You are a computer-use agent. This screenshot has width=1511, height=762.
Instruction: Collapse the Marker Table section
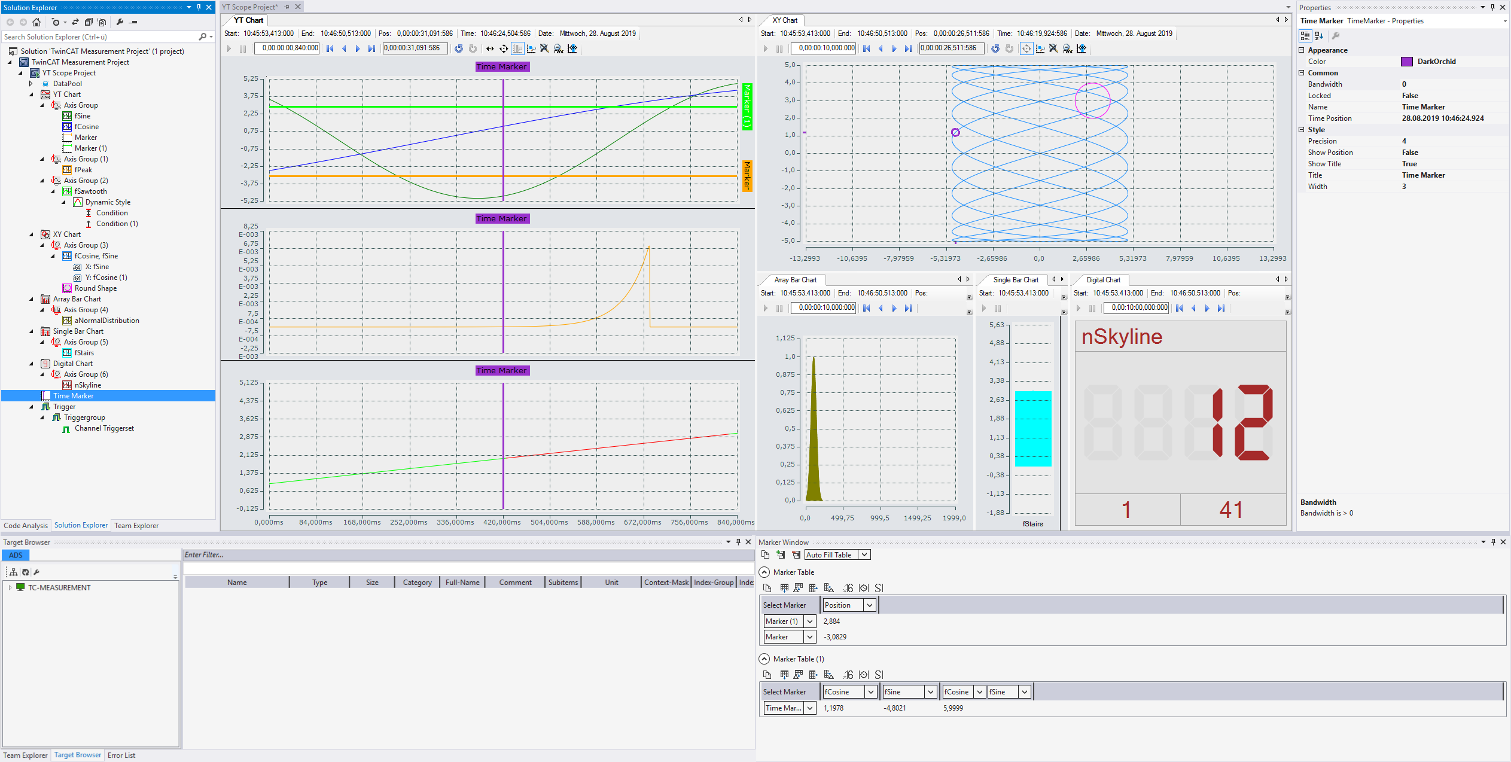(x=764, y=572)
